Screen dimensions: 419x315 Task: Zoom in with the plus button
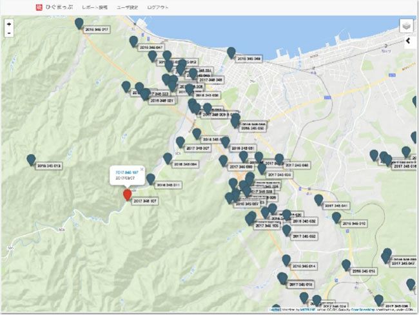coord(9,24)
